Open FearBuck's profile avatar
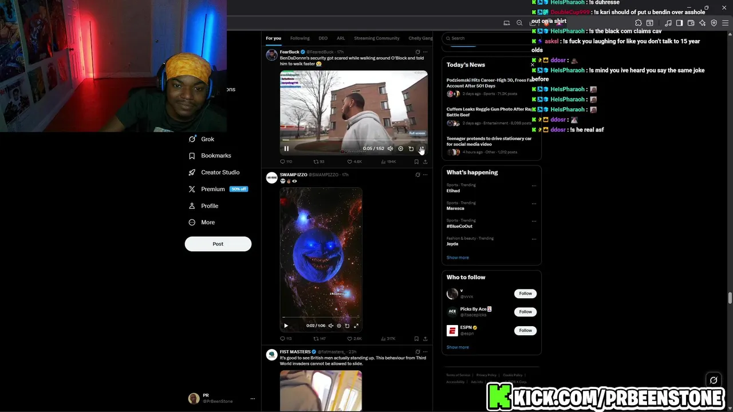733x412 pixels. click(271, 55)
